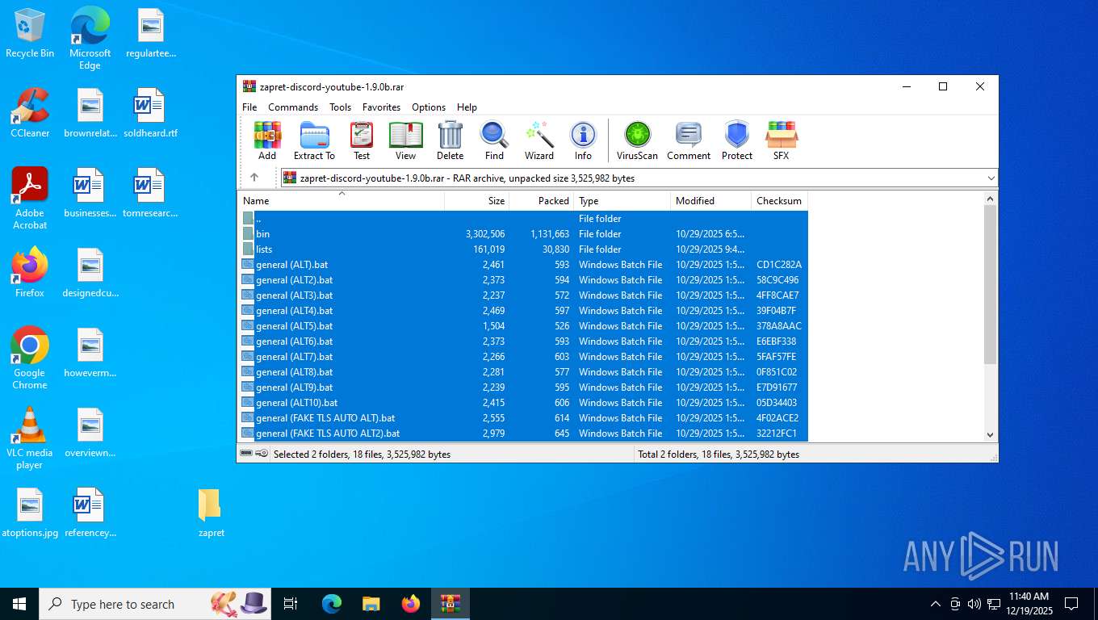Select the zapret folder on desktop
1098x620 pixels.
pyautogui.click(x=211, y=513)
